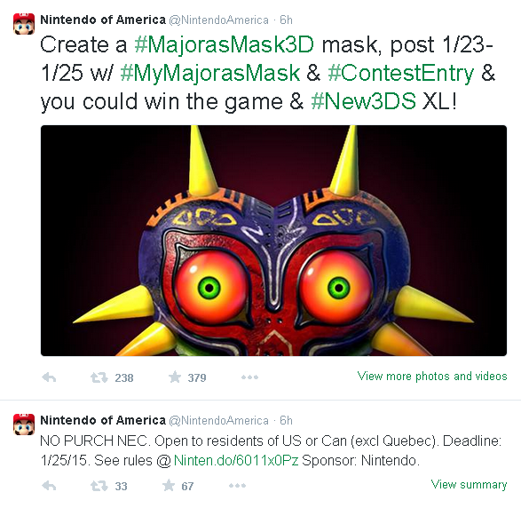Click the Mario avatar on the first tweet
The width and height of the screenshot is (521, 508).
click(24, 24)
